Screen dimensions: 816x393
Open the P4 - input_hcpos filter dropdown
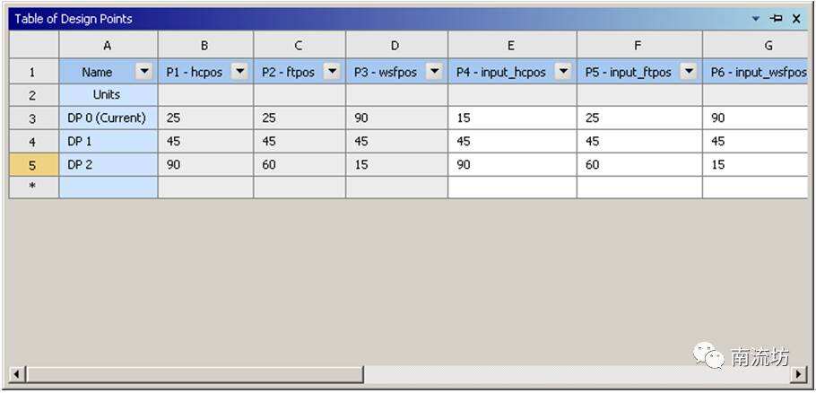pyautogui.click(x=562, y=72)
